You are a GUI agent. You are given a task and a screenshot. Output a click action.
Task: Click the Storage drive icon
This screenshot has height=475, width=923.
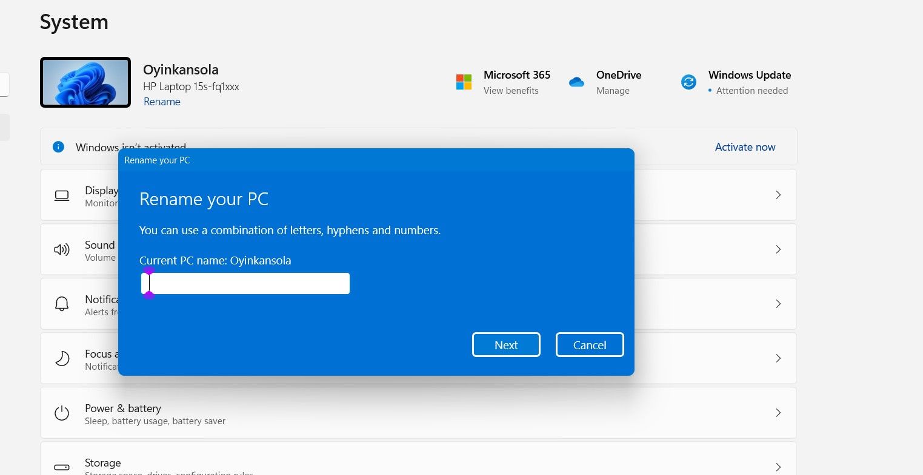click(62, 467)
